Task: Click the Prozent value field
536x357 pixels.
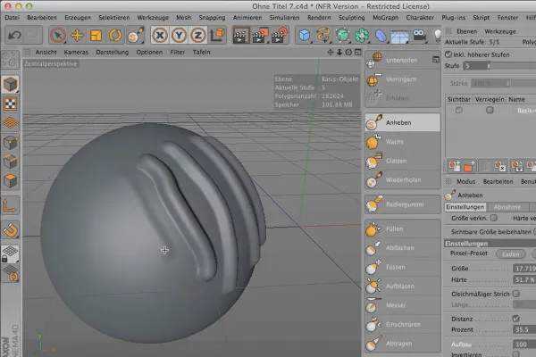Action: point(524,329)
